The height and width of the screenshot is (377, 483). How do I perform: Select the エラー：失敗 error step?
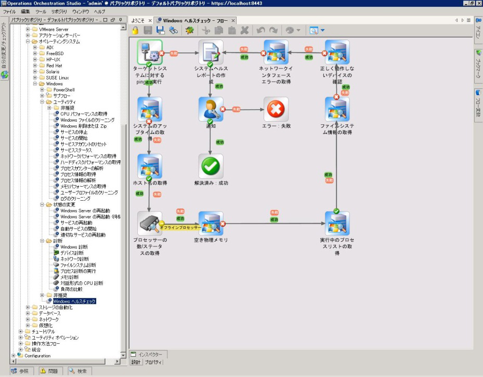coord(276,109)
